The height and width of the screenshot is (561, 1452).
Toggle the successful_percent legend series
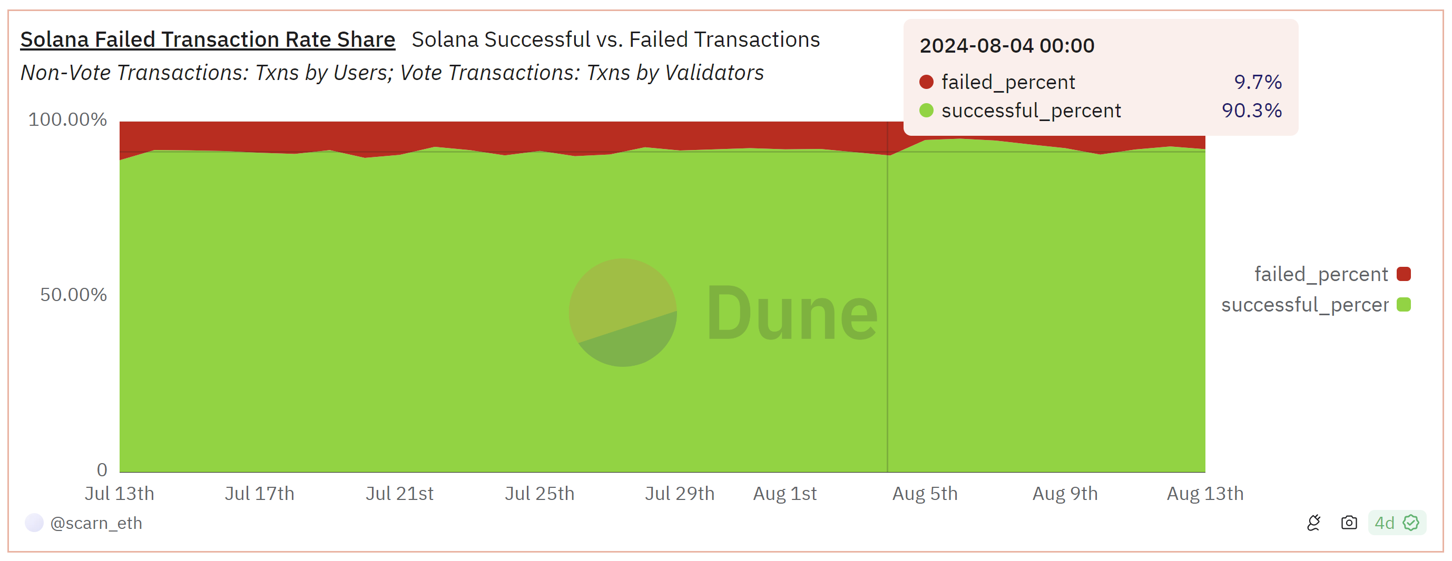click(1305, 305)
